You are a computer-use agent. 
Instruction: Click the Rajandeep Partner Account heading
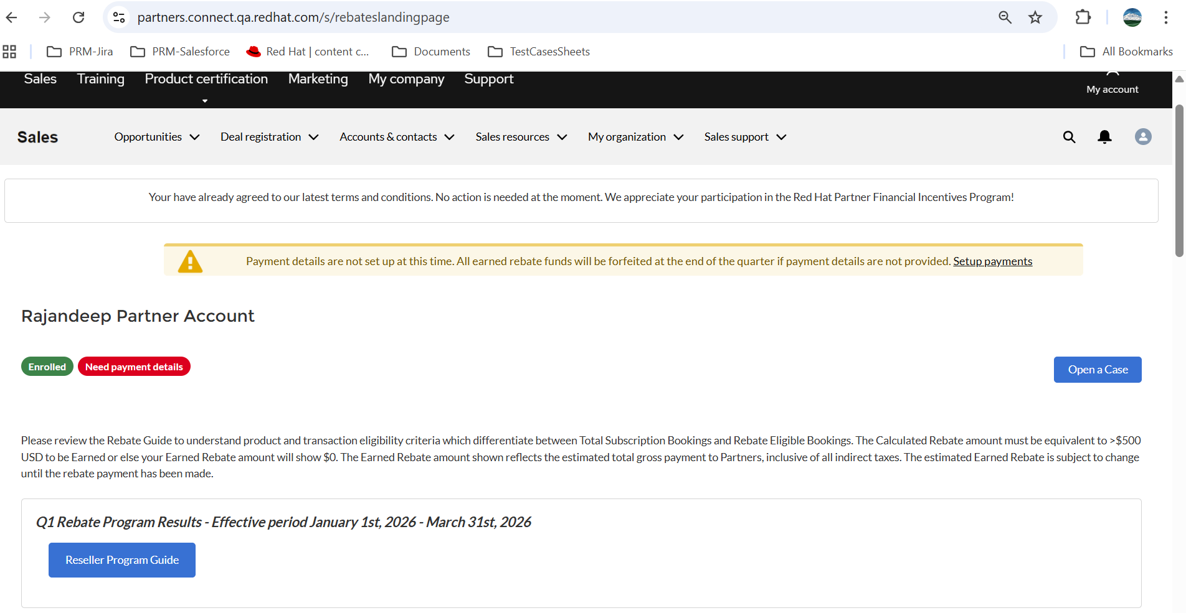click(138, 316)
